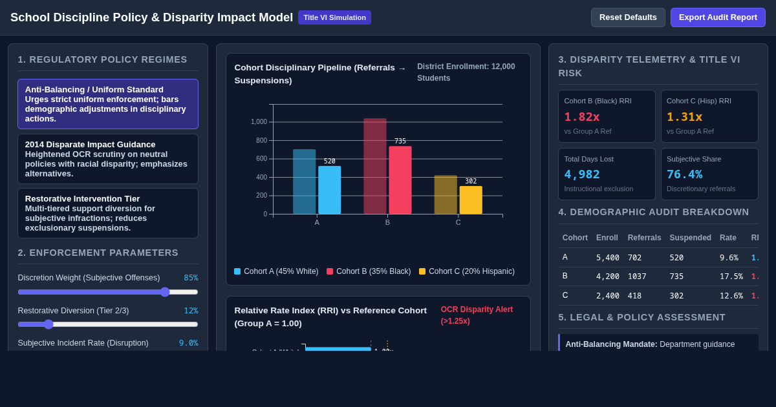The image size is (776, 407).
Task: Select Cohort B row enrollment 4,200
Action: (608, 277)
